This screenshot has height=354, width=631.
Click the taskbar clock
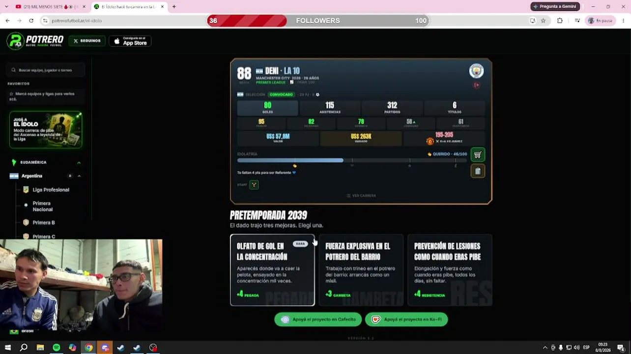click(602, 348)
